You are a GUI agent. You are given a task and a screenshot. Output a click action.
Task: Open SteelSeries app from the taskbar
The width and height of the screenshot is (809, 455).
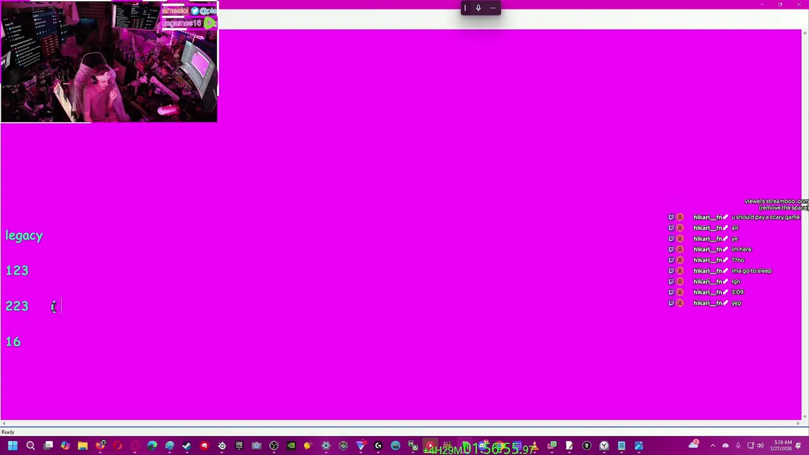point(222,446)
